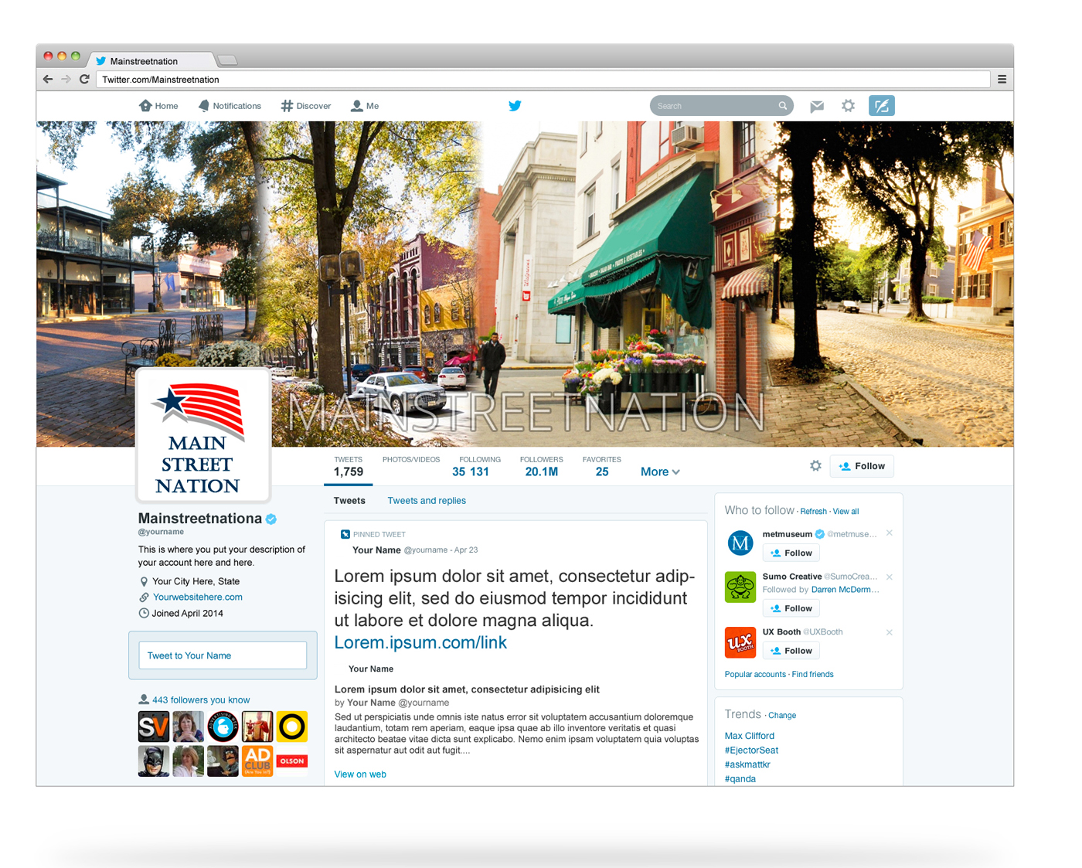Click the Find friends link
Image resolution: width=1082 pixels, height=868 pixels.
click(812, 675)
